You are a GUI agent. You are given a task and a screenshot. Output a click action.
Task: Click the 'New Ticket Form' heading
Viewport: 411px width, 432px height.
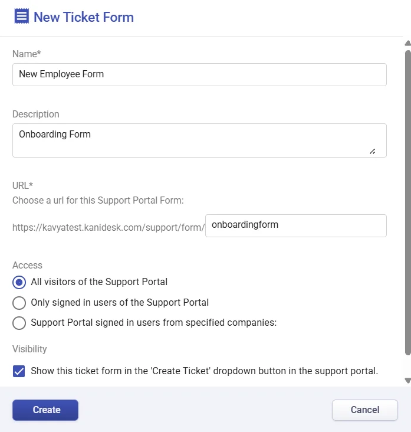point(84,17)
